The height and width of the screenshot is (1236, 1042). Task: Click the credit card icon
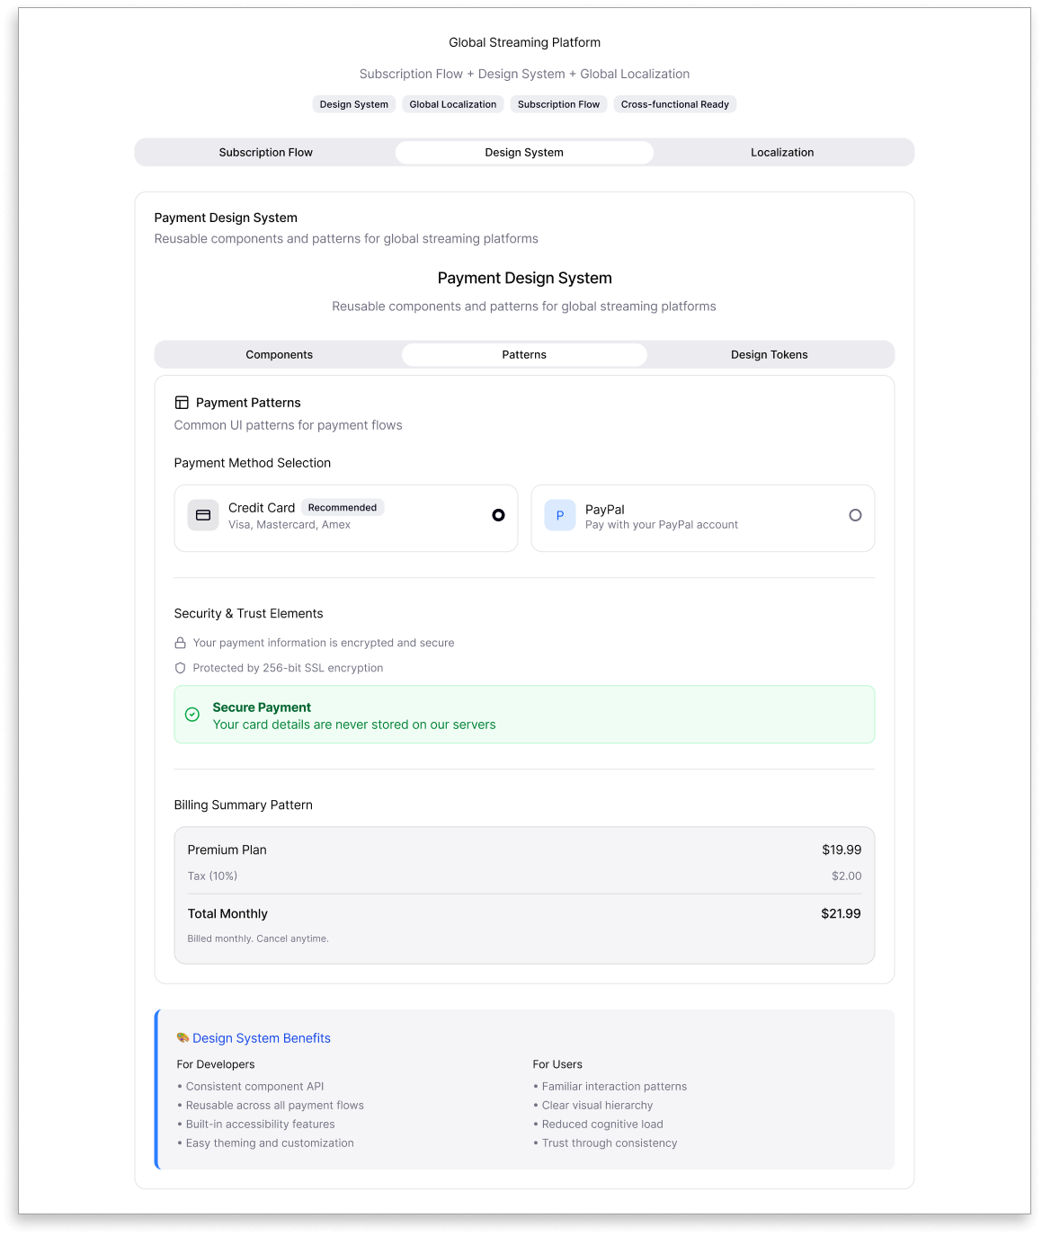point(203,516)
